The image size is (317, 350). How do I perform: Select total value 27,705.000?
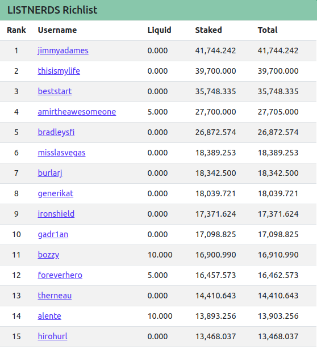pos(278,112)
